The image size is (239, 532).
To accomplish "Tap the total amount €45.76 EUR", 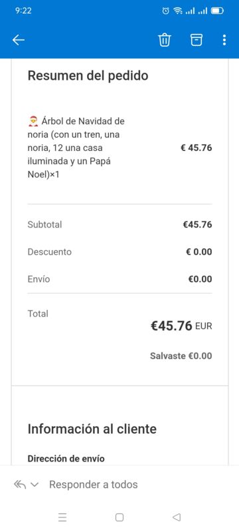I will [x=181, y=326].
